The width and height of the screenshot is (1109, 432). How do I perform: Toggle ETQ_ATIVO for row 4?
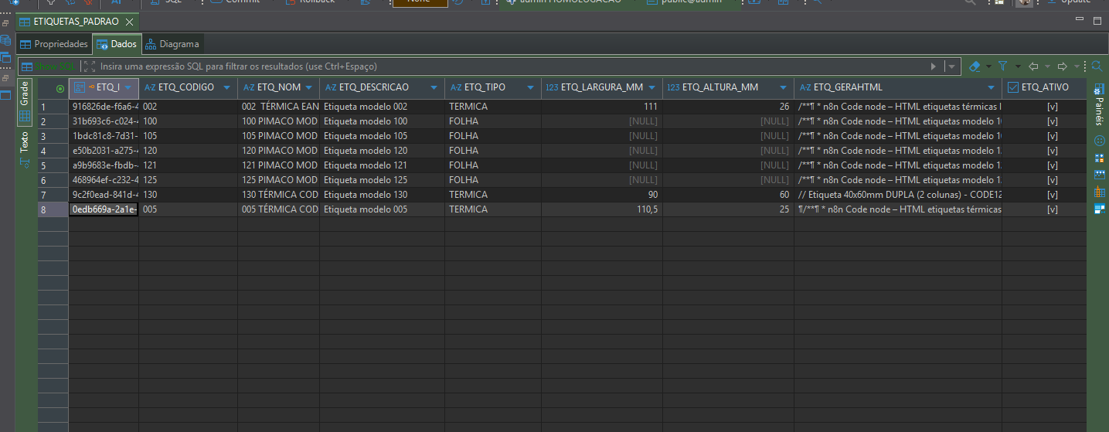(1052, 151)
